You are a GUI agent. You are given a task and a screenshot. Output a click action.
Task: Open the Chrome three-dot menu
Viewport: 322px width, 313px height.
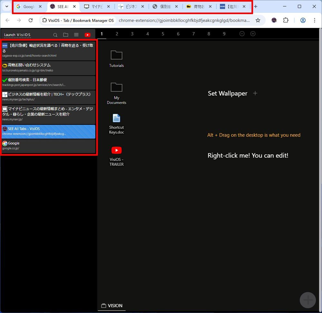(x=314, y=20)
